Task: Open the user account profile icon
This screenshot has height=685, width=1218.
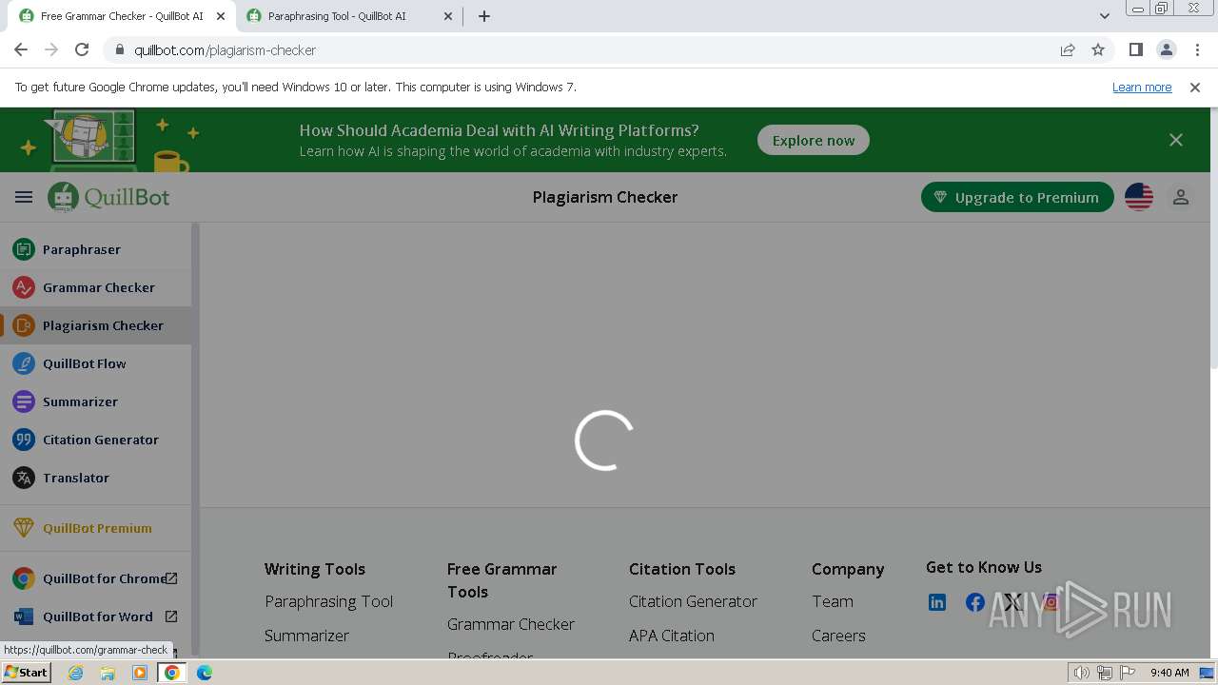Action: pos(1181,197)
